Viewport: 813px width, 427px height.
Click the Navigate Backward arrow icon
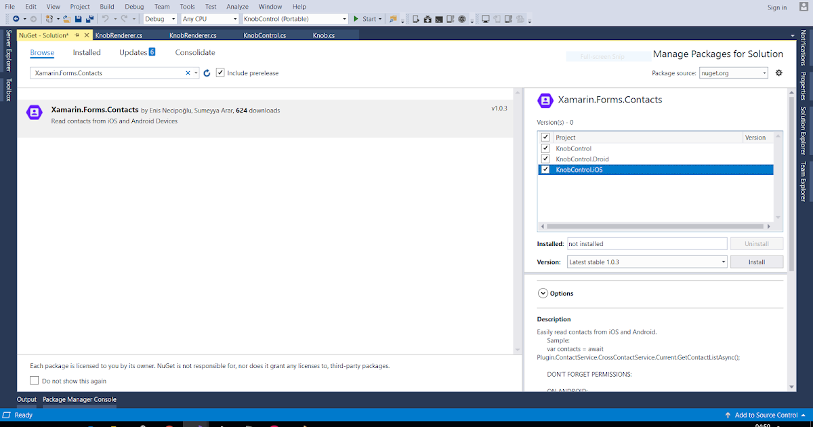[16, 18]
